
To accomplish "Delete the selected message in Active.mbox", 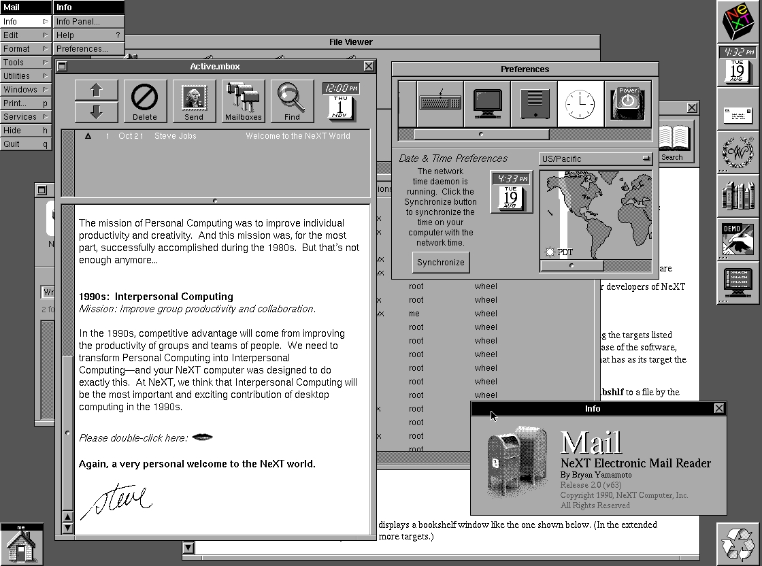I will (x=145, y=101).
